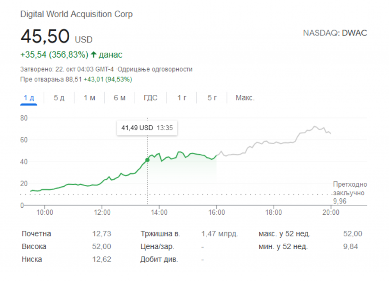Click the green dot marker on chart line
The image size is (389, 281).
click(x=147, y=160)
